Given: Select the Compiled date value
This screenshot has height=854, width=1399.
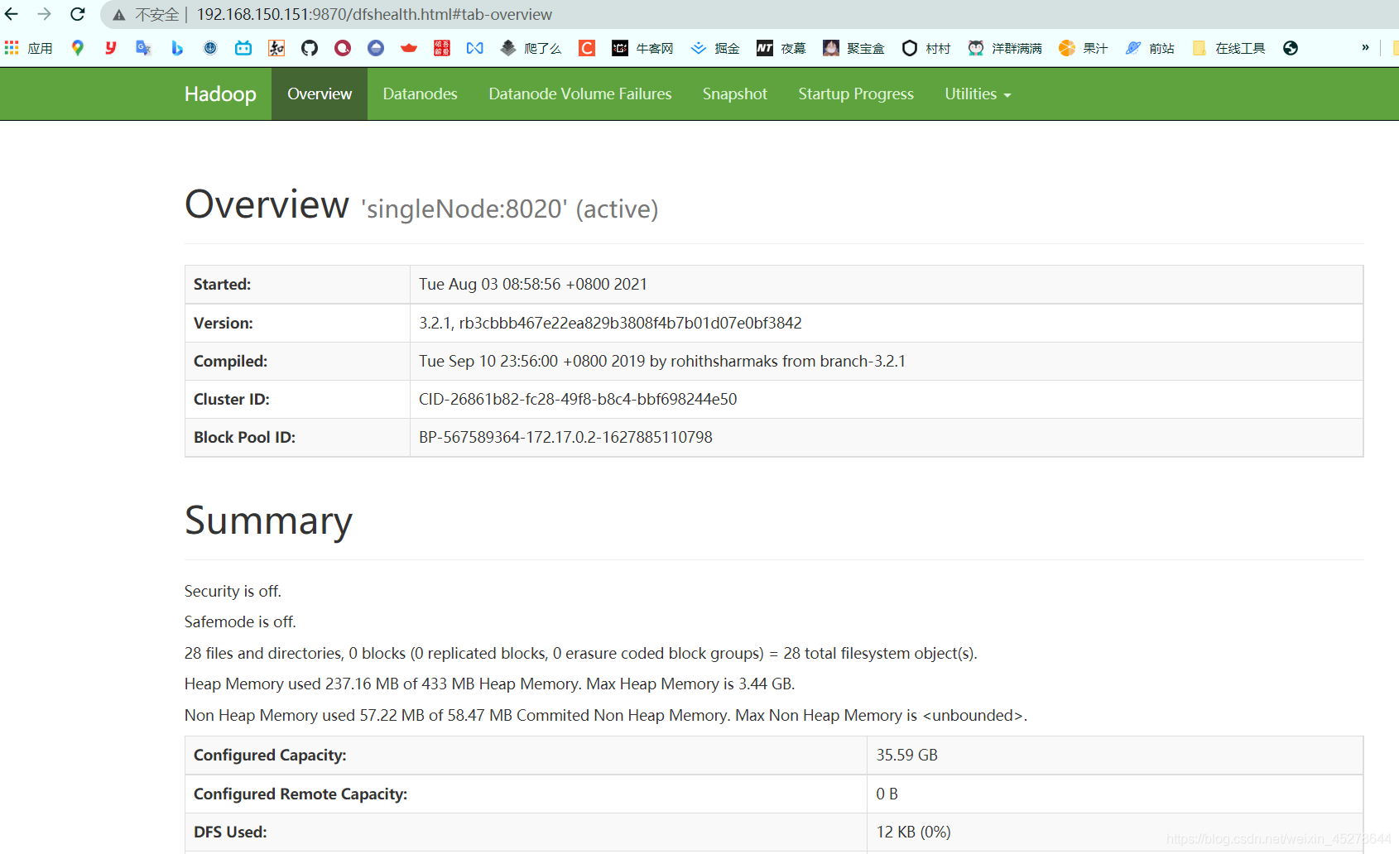Looking at the screenshot, I should pos(662,361).
